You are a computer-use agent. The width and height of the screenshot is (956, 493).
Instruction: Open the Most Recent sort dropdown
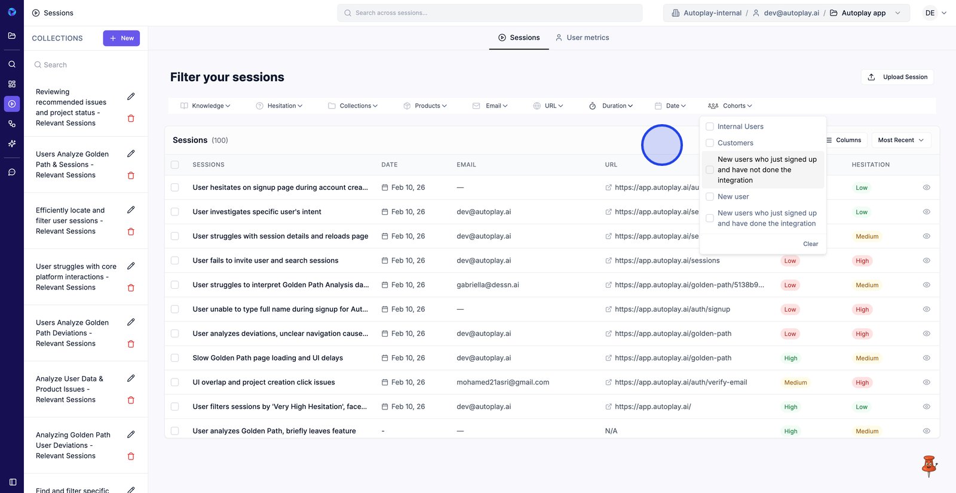(x=900, y=140)
